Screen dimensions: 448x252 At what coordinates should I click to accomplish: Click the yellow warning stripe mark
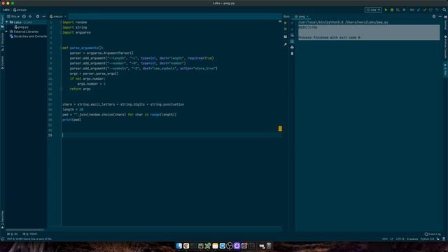pyautogui.click(x=280, y=129)
